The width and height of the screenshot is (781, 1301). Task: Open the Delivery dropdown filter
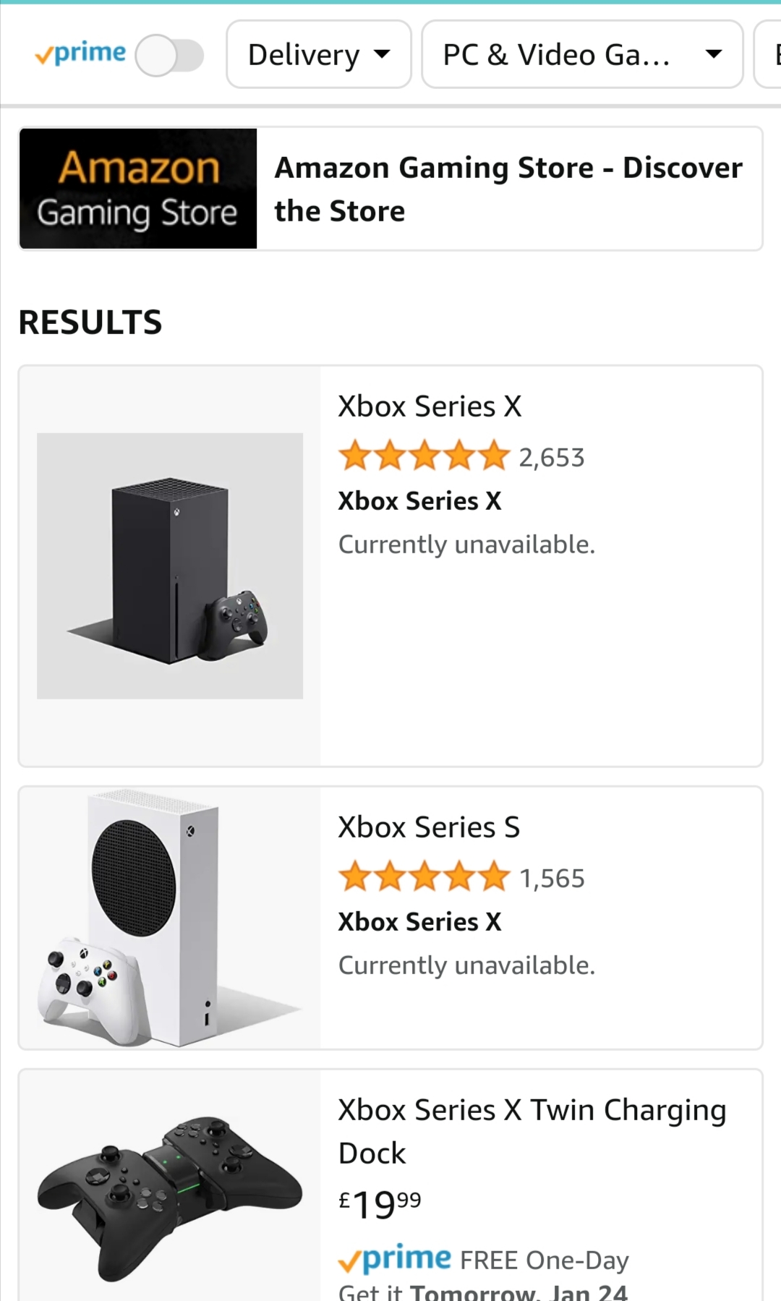[318, 55]
